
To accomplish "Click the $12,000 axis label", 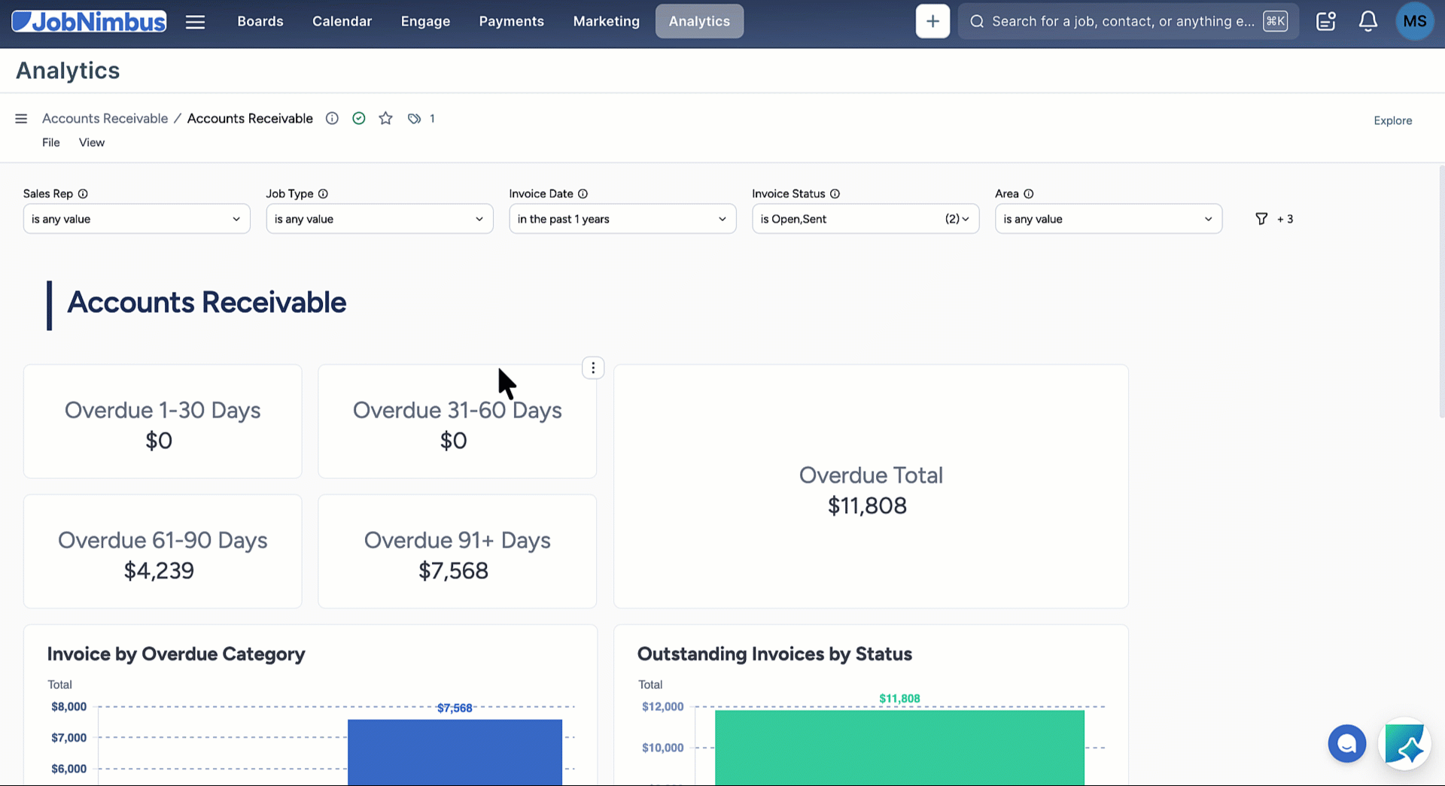I will click(x=662, y=706).
